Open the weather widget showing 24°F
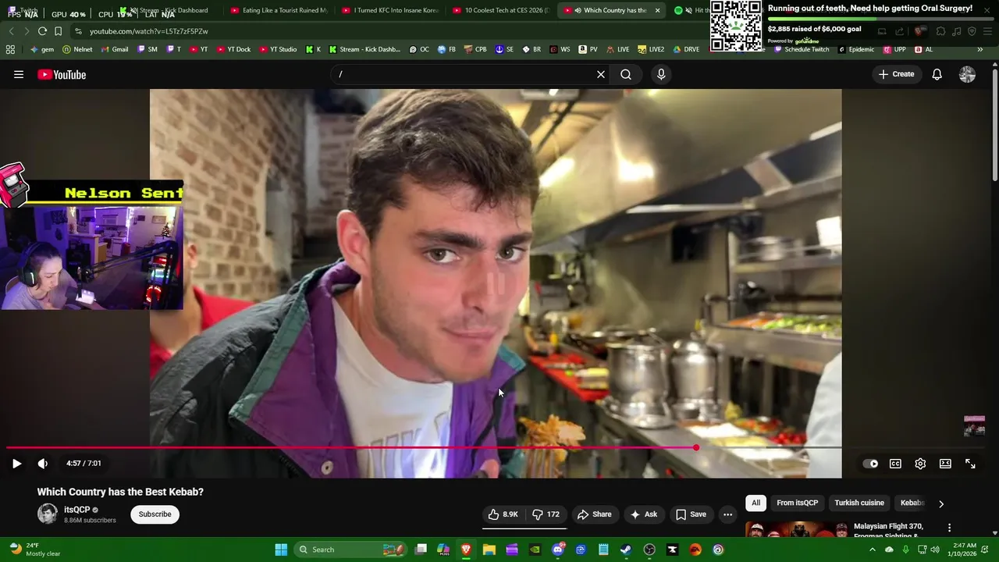Viewport: 999px width, 562px height. [35, 550]
